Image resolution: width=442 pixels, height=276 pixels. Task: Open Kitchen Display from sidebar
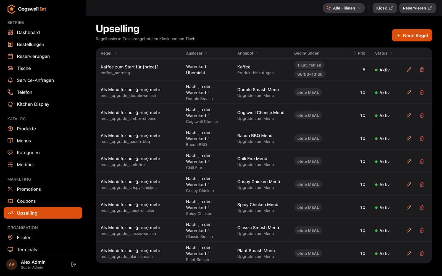pyautogui.click(x=43, y=104)
